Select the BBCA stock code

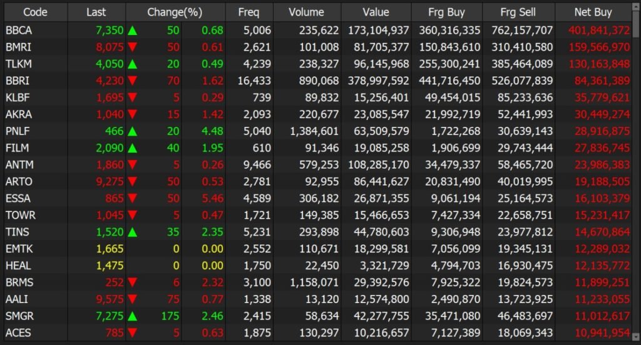pos(19,30)
